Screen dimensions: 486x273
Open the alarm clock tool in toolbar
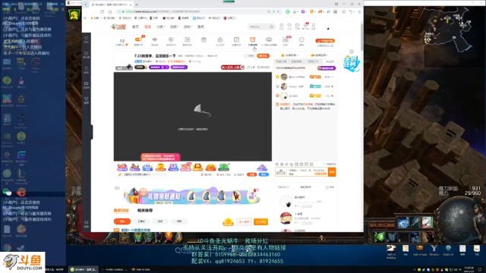click(253, 40)
